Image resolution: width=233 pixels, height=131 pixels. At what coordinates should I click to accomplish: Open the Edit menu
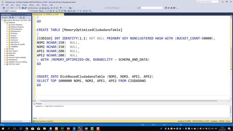[x=7, y=5]
